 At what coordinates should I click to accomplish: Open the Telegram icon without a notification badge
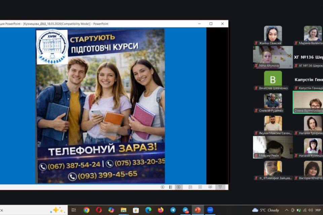pyautogui.click(x=173, y=210)
